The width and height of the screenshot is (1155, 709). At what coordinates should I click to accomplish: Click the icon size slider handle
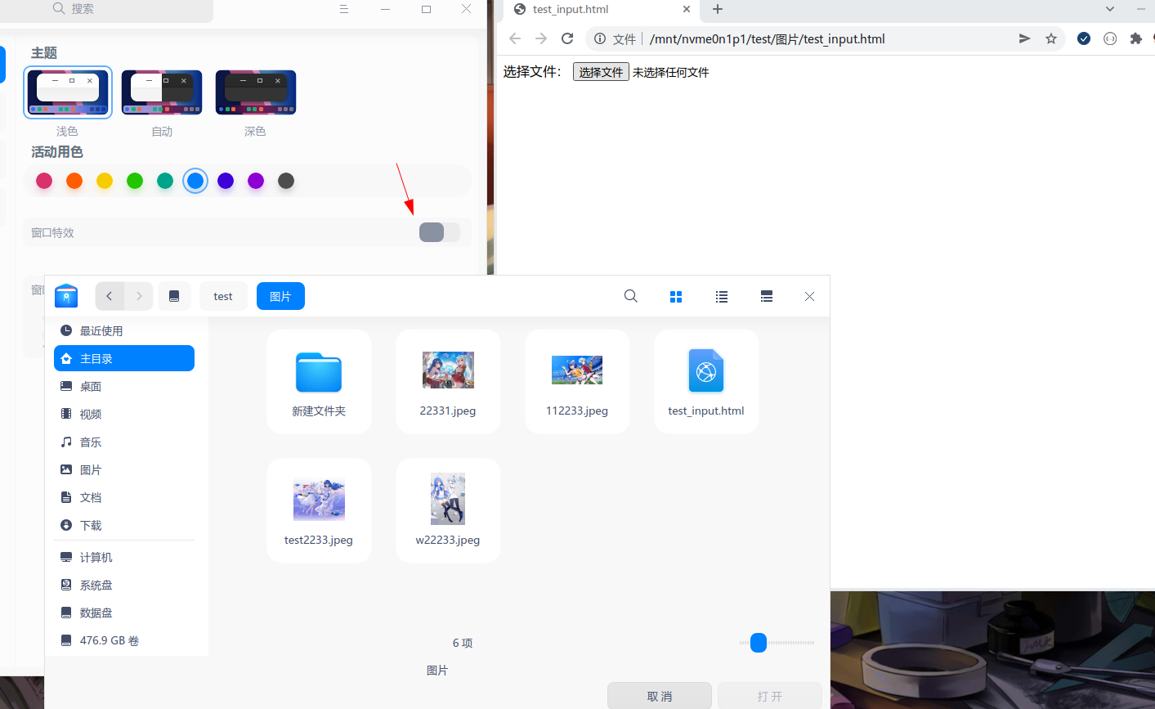point(759,643)
